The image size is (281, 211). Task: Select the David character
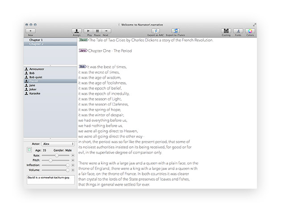click(x=50, y=81)
